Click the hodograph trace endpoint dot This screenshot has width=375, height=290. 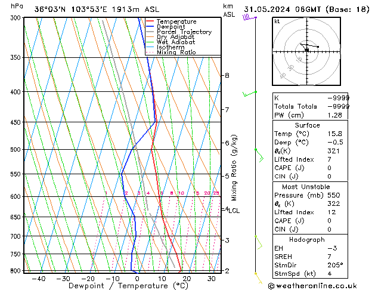tap(318, 47)
